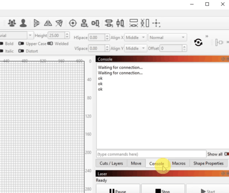This screenshot has width=229, height=193.
Task: Click the Move laser to selection center icon
Action: (x=156, y=23)
